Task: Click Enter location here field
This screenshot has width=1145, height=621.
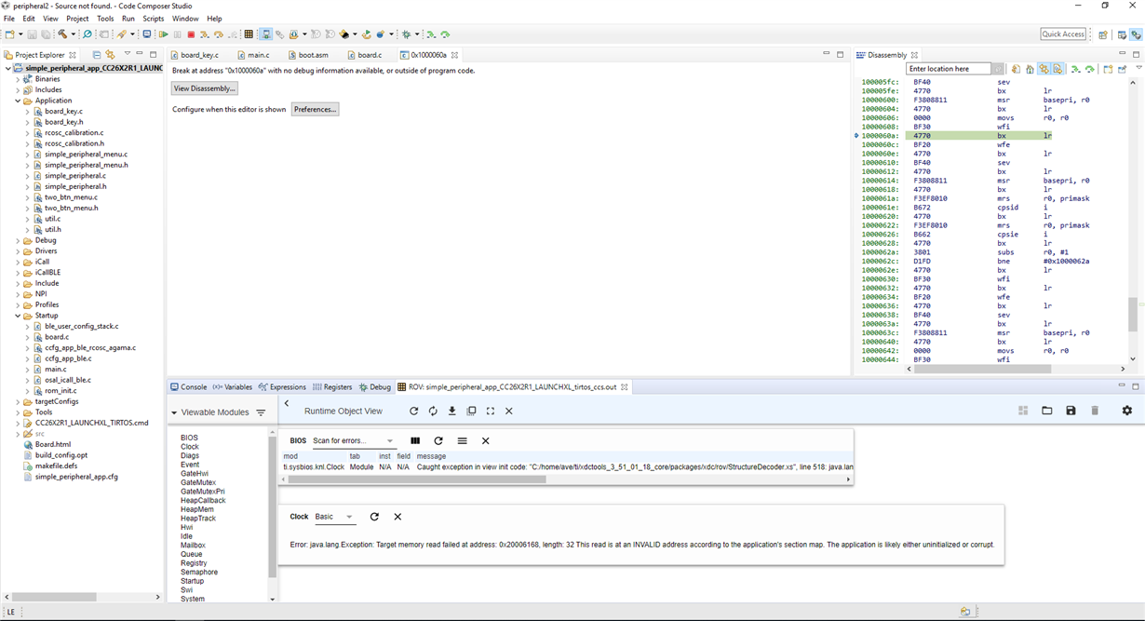Action: point(949,69)
